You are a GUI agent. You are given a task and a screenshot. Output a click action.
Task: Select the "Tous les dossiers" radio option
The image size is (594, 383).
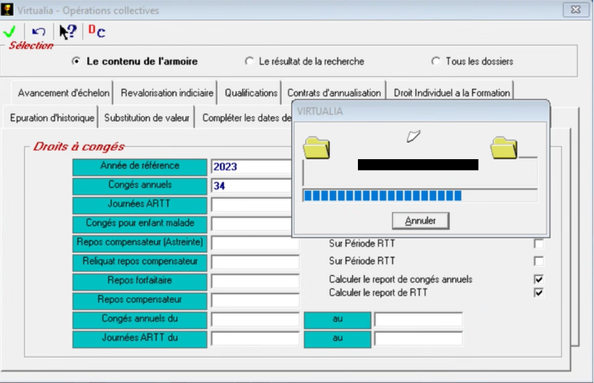pos(436,61)
